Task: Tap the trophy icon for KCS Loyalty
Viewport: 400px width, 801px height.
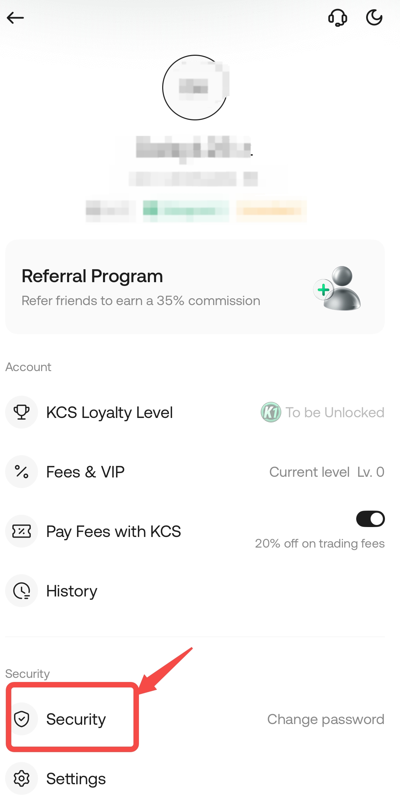Action: point(22,412)
